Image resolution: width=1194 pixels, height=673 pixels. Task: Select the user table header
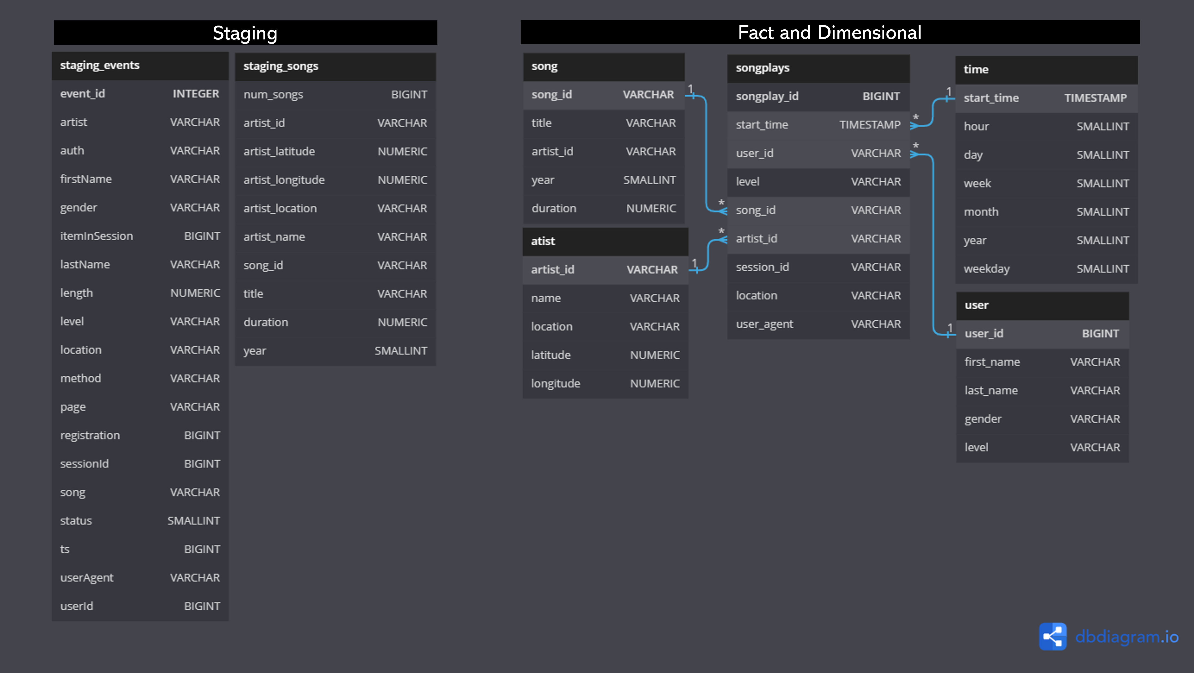1042,305
